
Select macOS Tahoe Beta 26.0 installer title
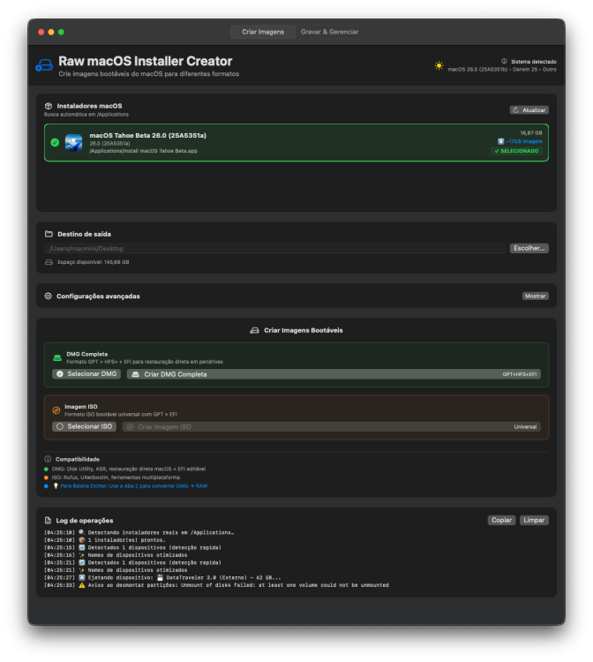147,136
